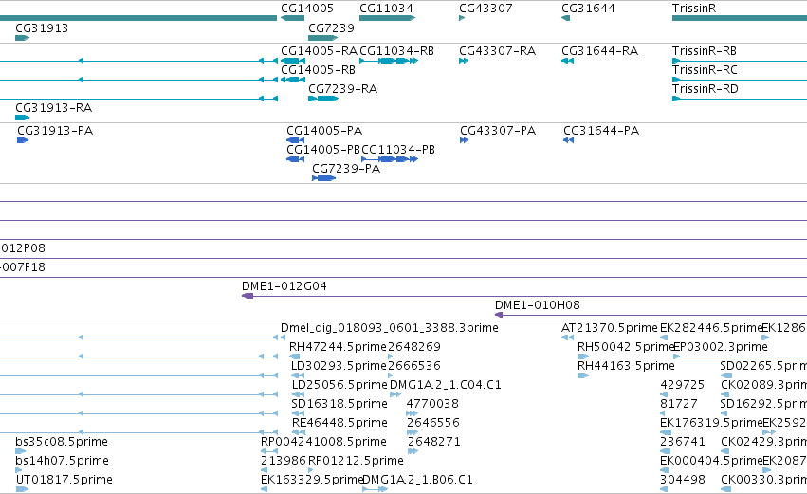Click the CG43307 gene label
807x494 pixels.
(486, 9)
